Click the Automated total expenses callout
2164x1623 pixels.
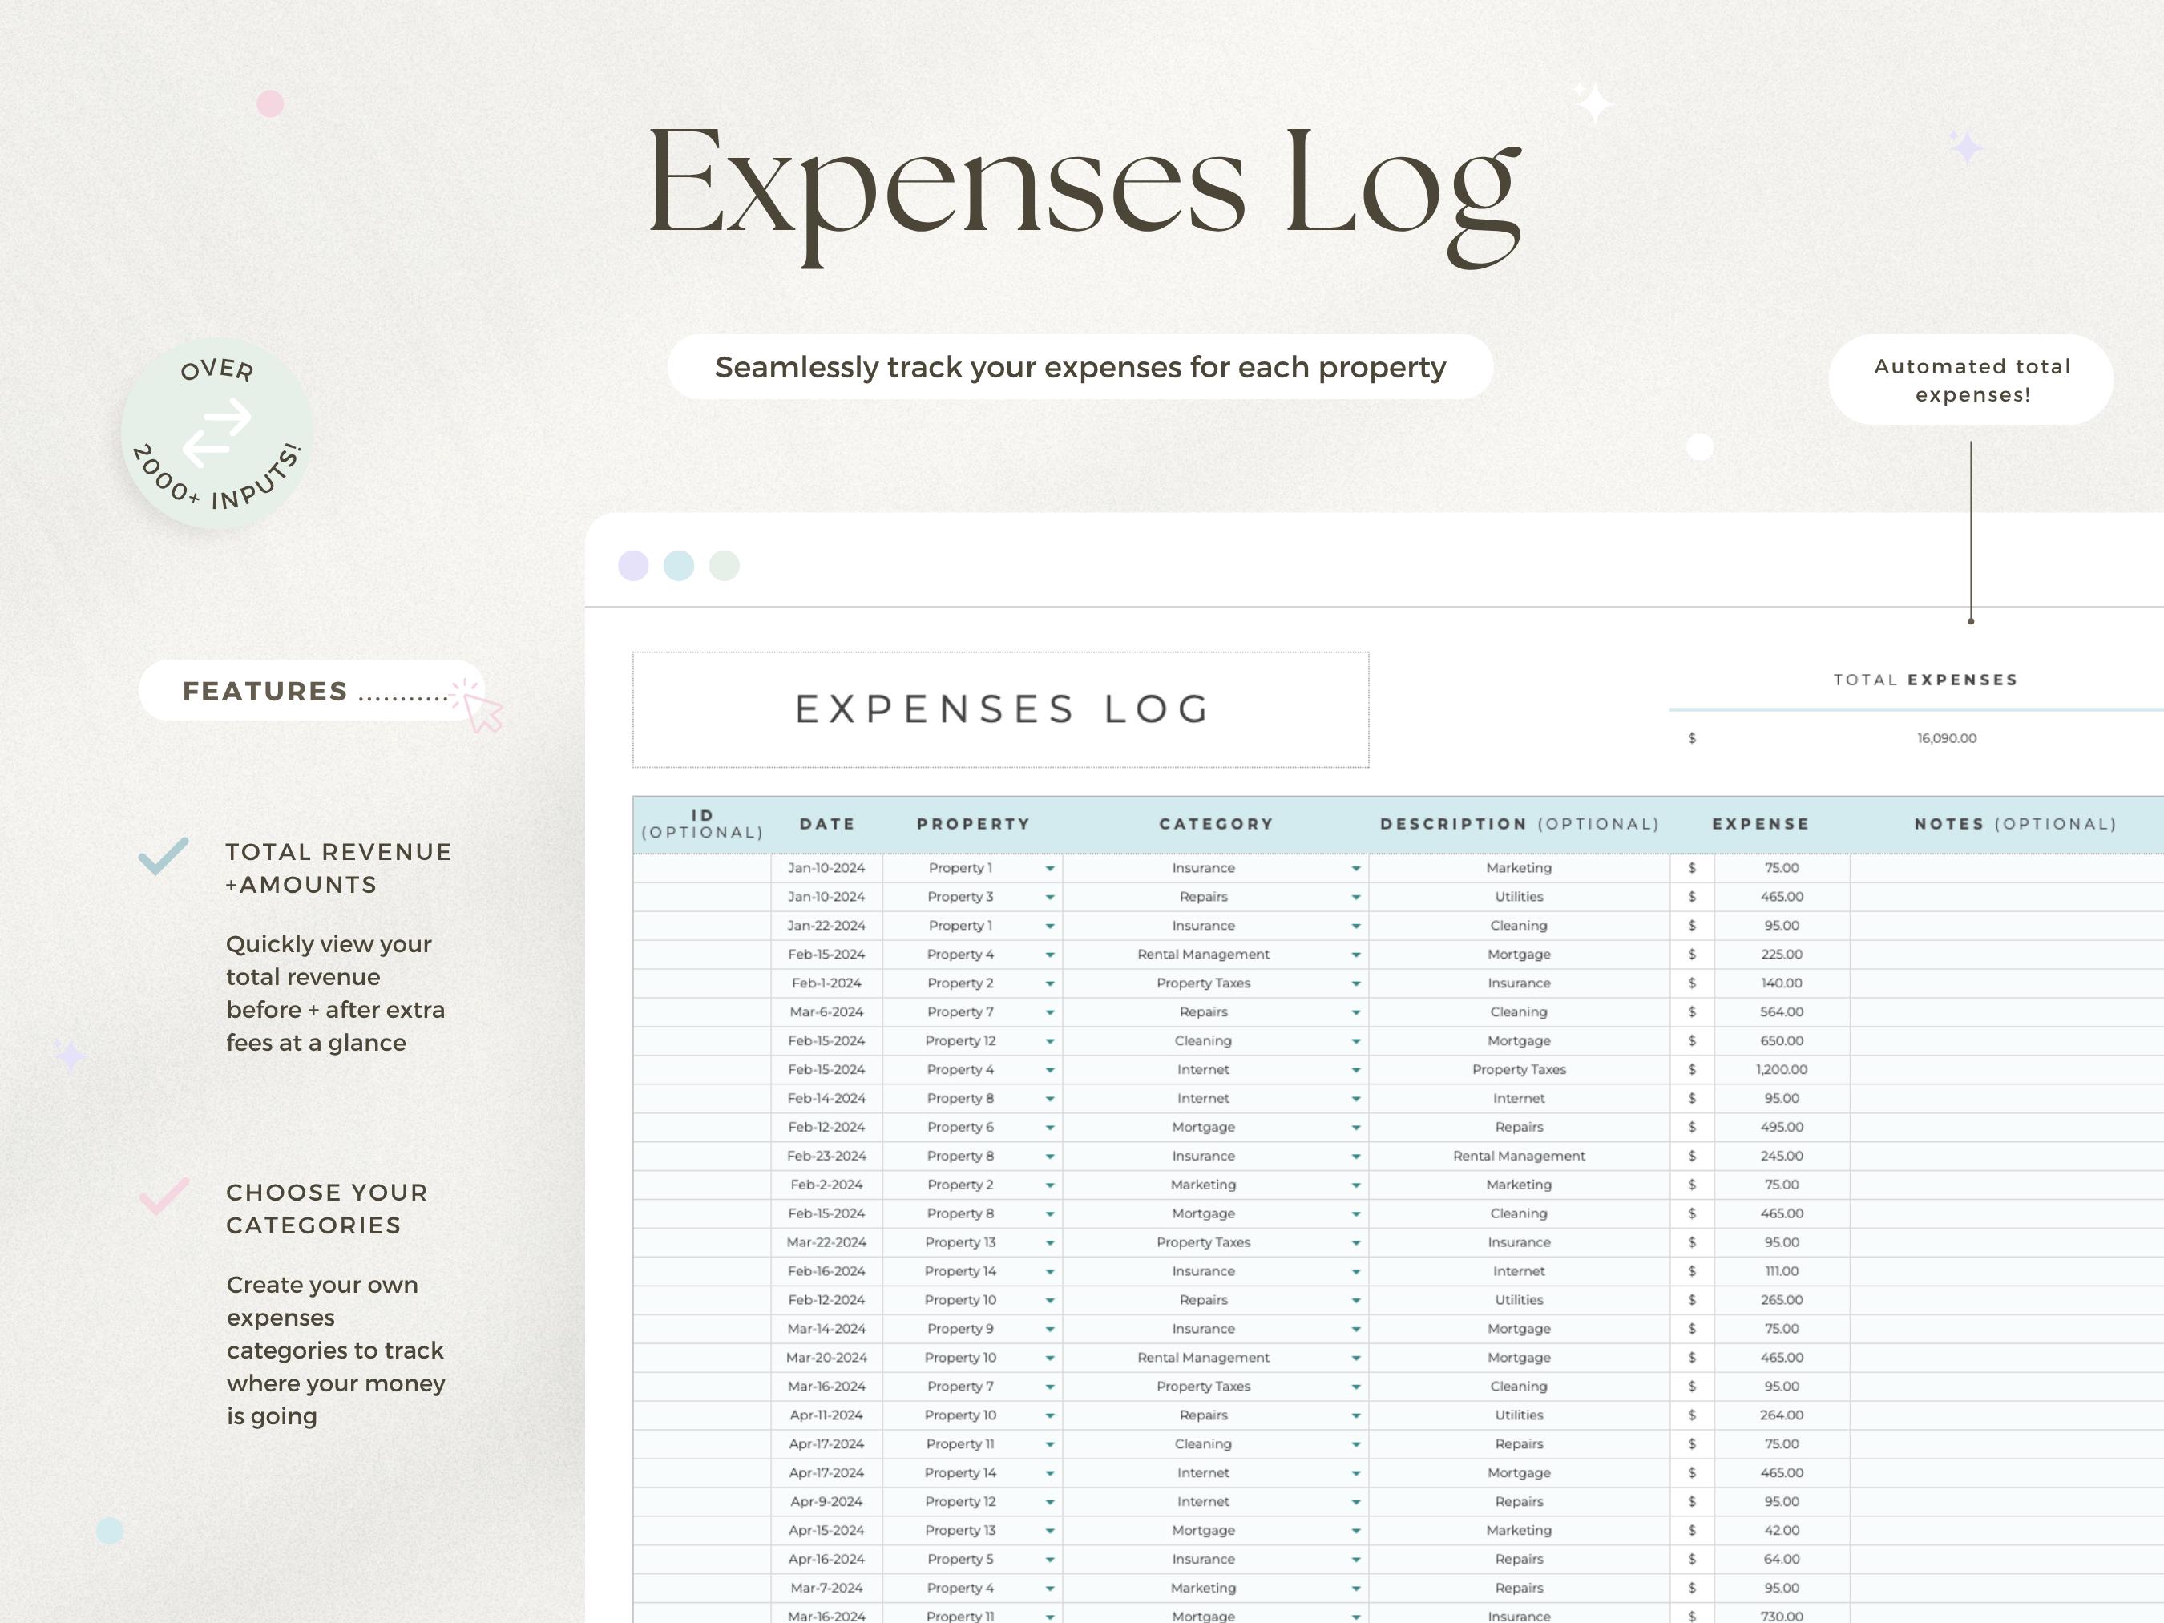1972,380
